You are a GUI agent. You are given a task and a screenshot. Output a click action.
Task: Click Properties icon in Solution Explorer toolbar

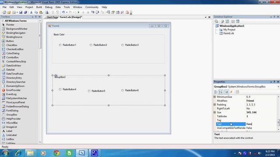(x=217, y=21)
